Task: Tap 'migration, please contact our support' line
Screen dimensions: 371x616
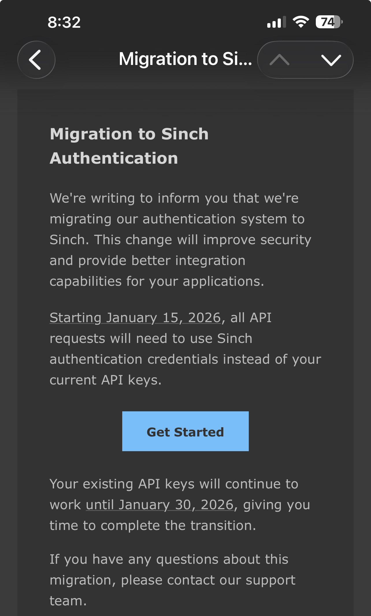Action: [x=172, y=580]
